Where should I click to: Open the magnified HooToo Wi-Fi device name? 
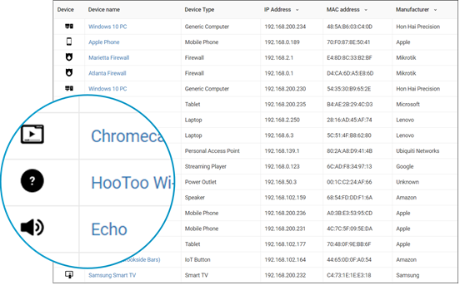coord(132,183)
